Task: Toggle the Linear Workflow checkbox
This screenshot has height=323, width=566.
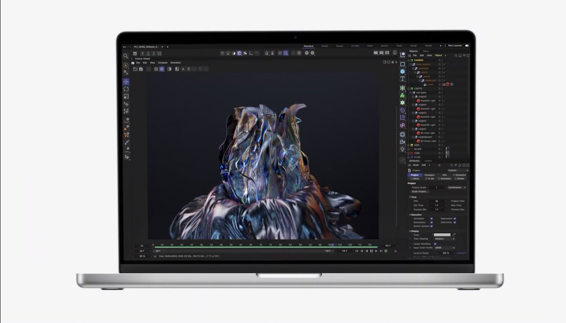Action: (x=435, y=243)
